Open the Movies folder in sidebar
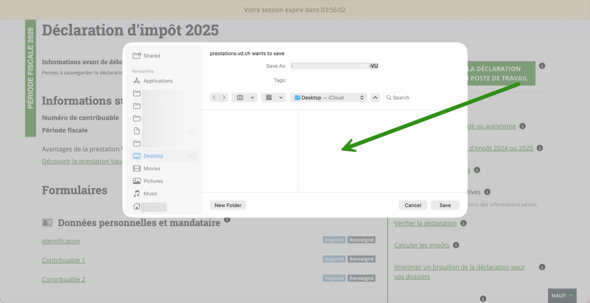The width and height of the screenshot is (590, 303). coord(152,168)
